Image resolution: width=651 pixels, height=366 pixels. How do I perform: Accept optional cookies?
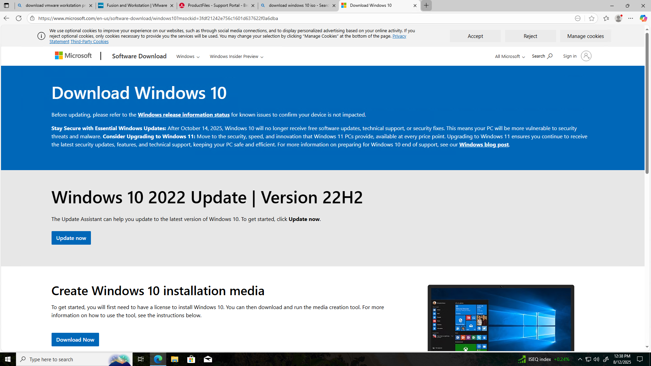[475, 36]
